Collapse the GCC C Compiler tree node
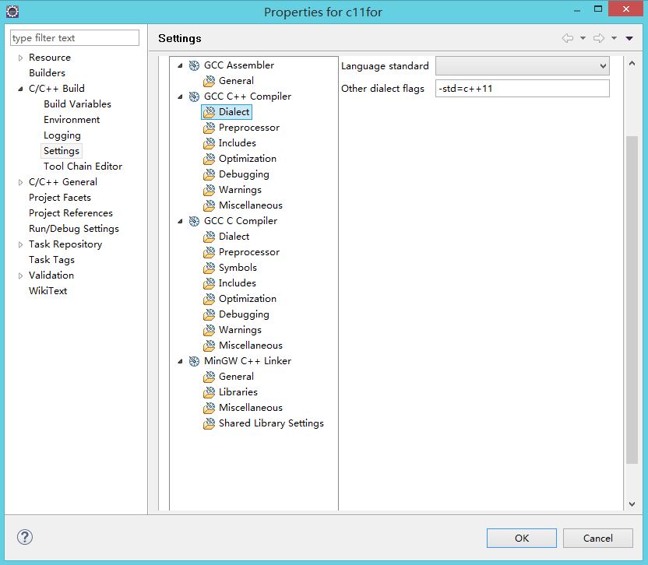648x565 pixels. pyautogui.click(x=180, y=221)
